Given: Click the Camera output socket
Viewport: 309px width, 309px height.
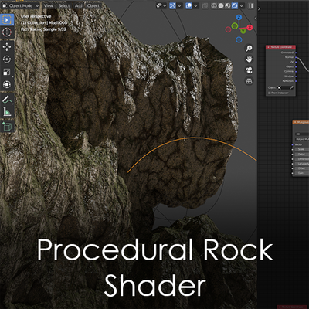Looking at the screenshot, I should tap(296, 71).
